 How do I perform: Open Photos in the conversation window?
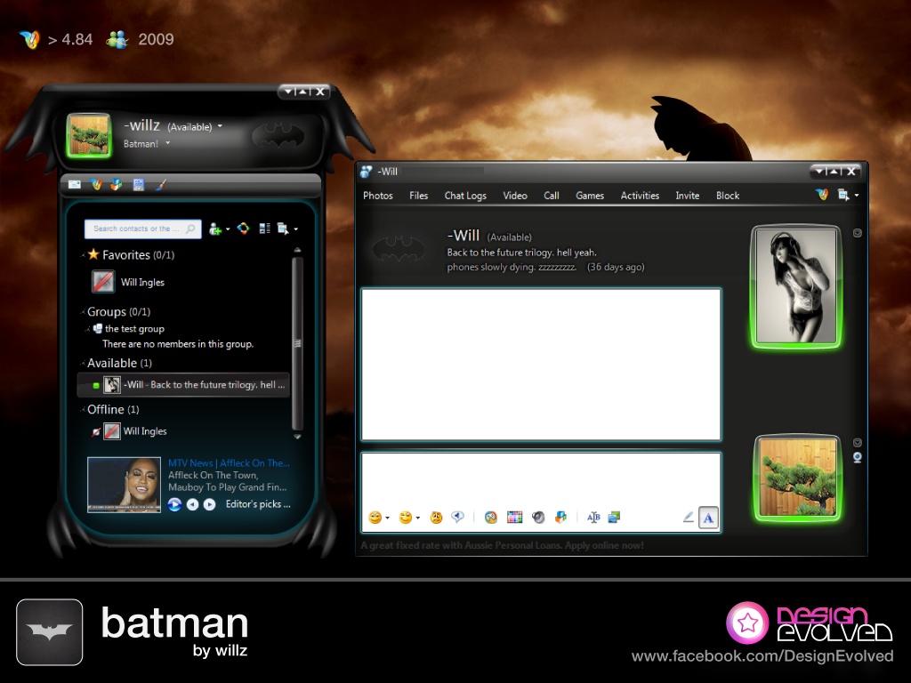tap(377, 196)
